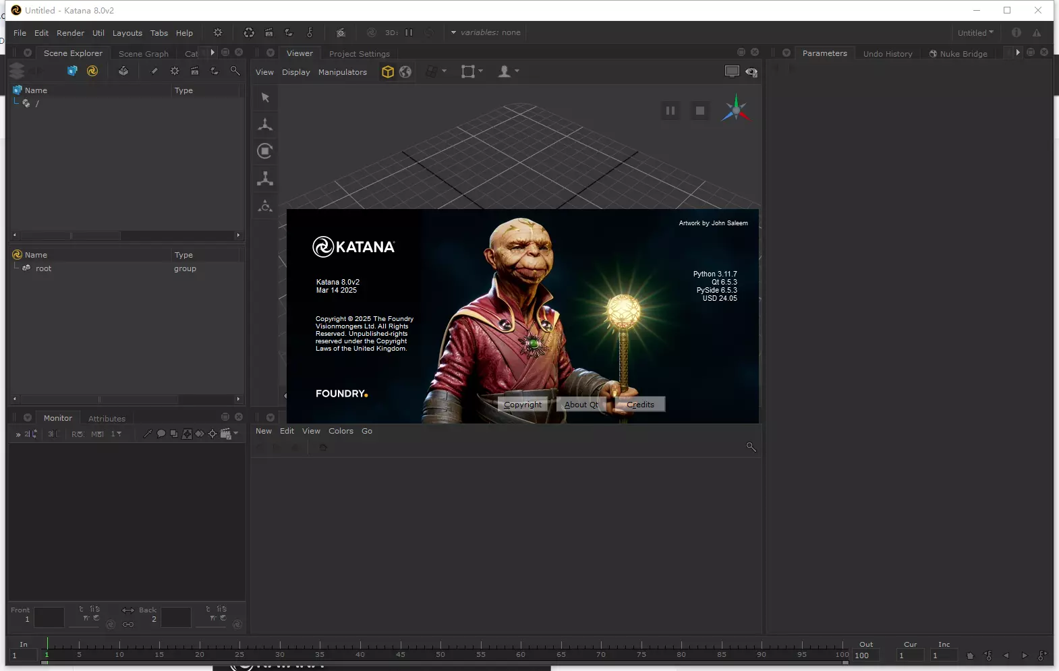Viewport: 1059px width, 671px height.
Task: Click the play forward arrow on timeline
Action: 1024,655
